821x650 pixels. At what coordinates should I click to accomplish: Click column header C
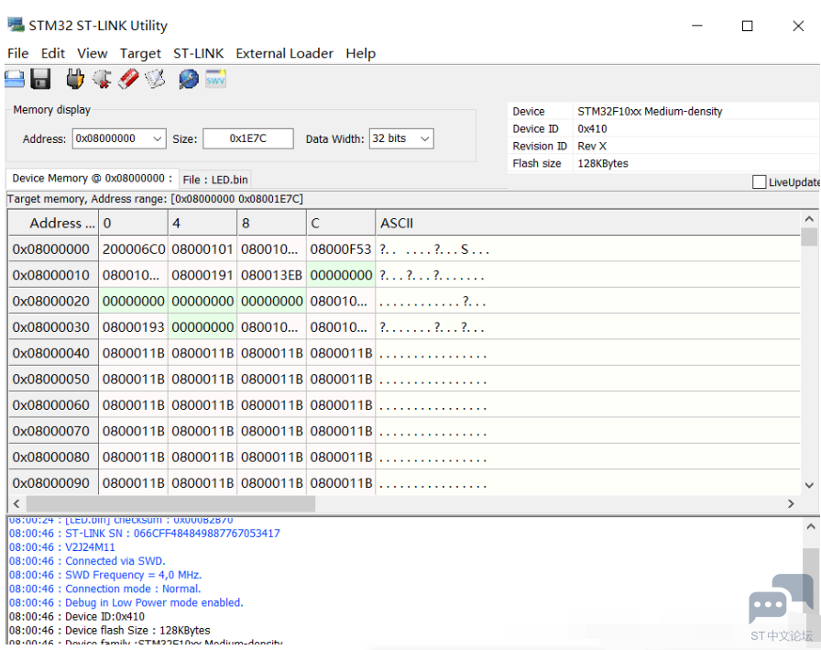(x=340, y=223)
